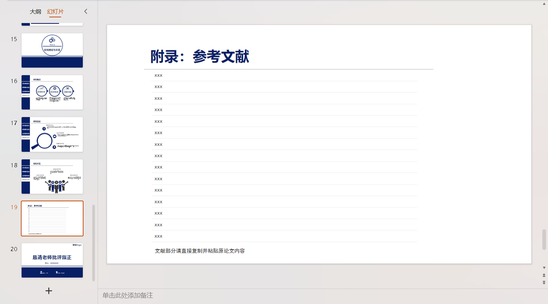Screen dimensions: 548x304
Task: Select slide 16 thumbnail with three circles
Action: [52, 92]
